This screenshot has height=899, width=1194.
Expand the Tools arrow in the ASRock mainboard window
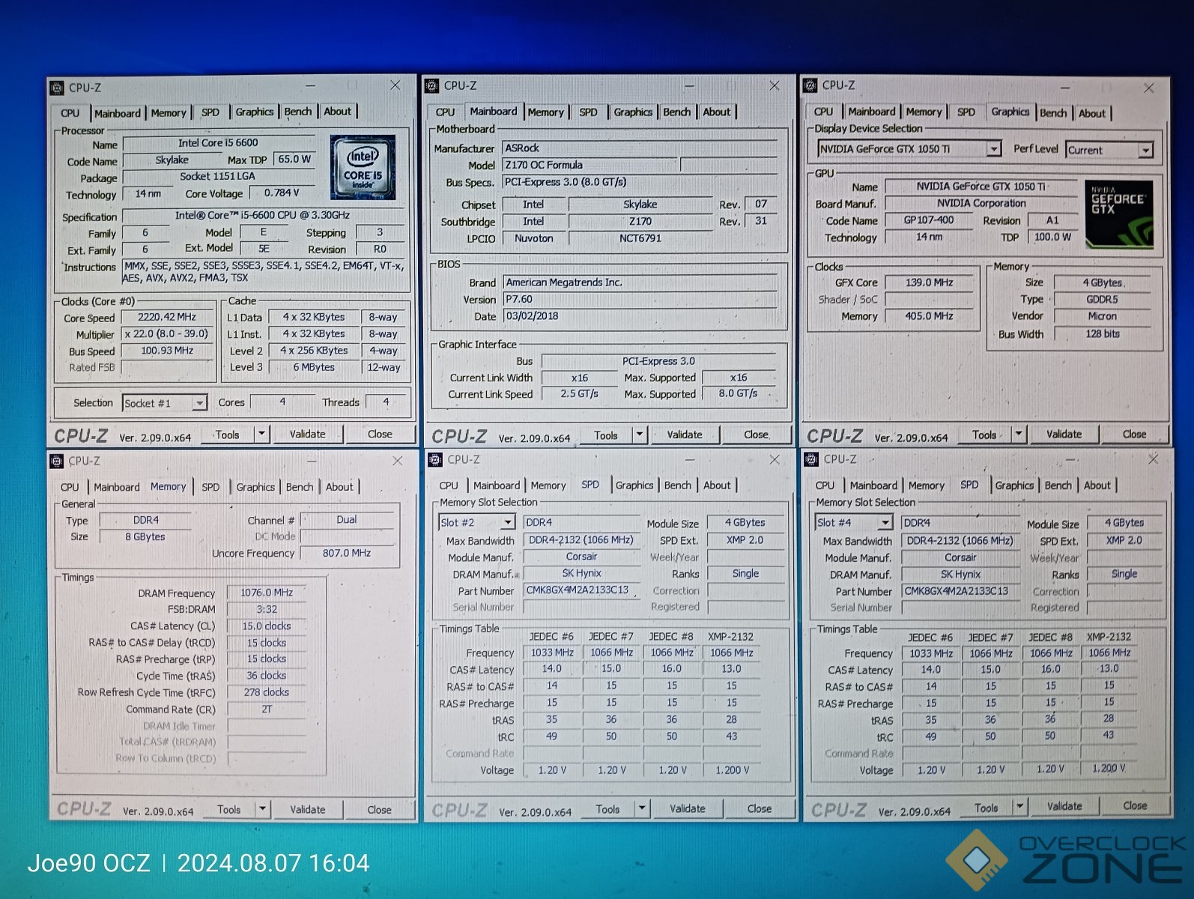click(639, 435)
